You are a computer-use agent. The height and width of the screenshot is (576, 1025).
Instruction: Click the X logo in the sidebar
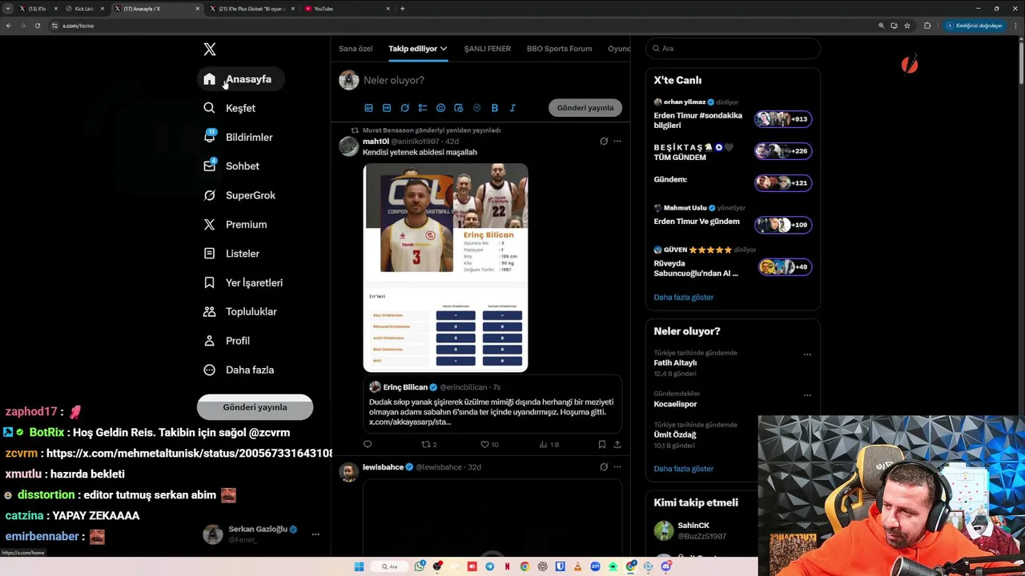click(x=210, y=50)
